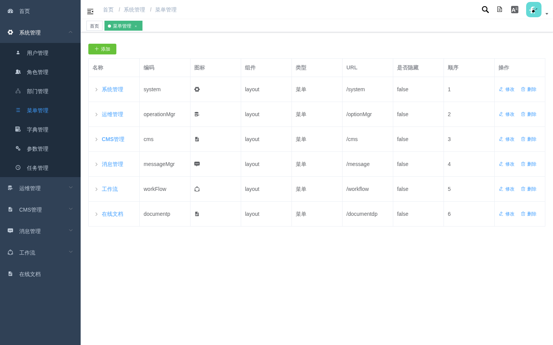
Task: Open the search magnifier in header
Action: [x=485, y=10]
